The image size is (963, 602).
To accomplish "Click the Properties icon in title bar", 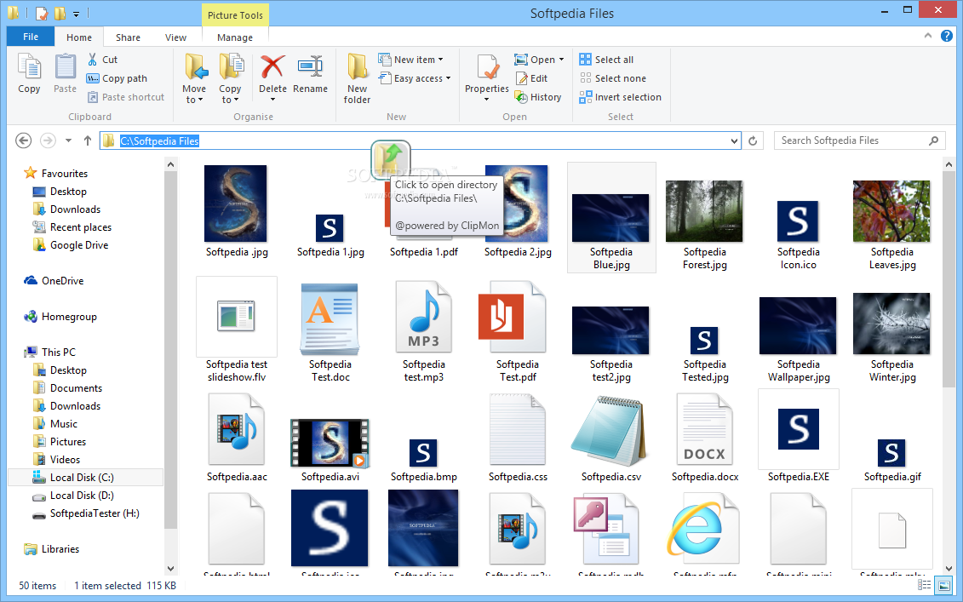I will click(x=41, y=13).
